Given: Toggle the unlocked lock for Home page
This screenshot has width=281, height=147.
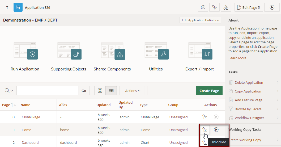Looking at the screenshot, I should pyautogui.click(x=205, y=130).
